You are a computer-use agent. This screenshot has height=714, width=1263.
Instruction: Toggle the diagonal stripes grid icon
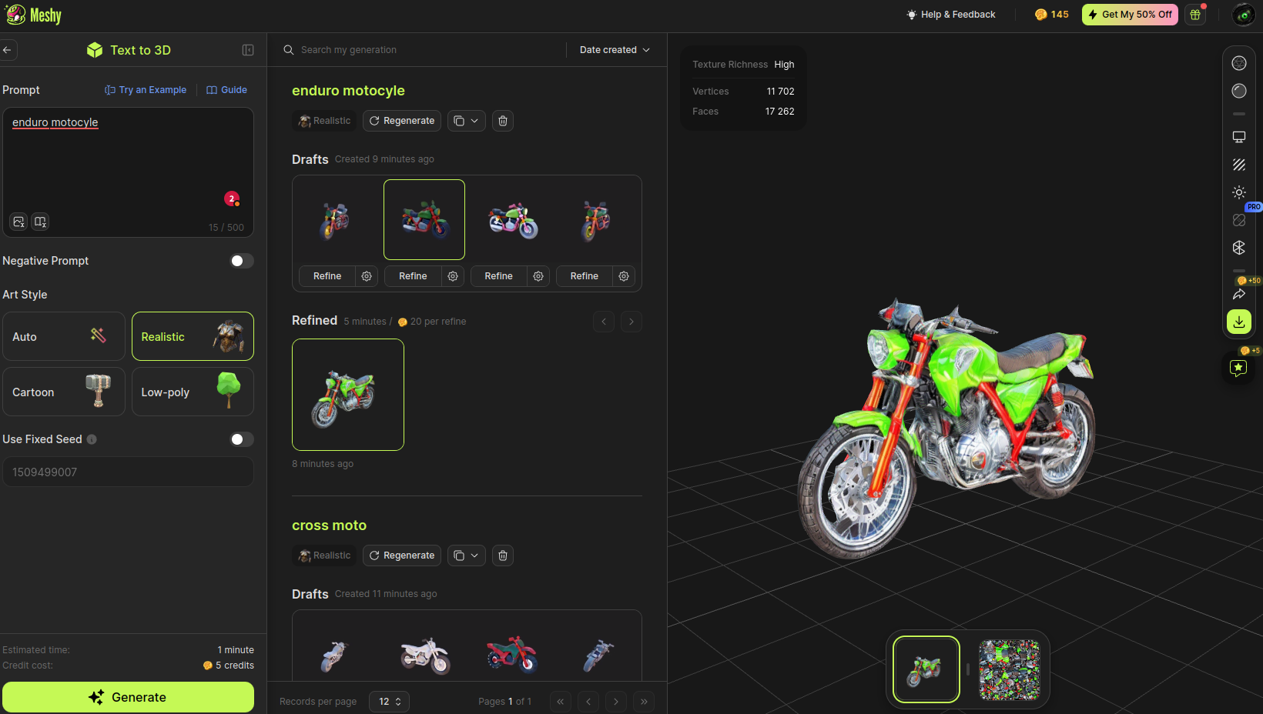tap(1239, 165)
